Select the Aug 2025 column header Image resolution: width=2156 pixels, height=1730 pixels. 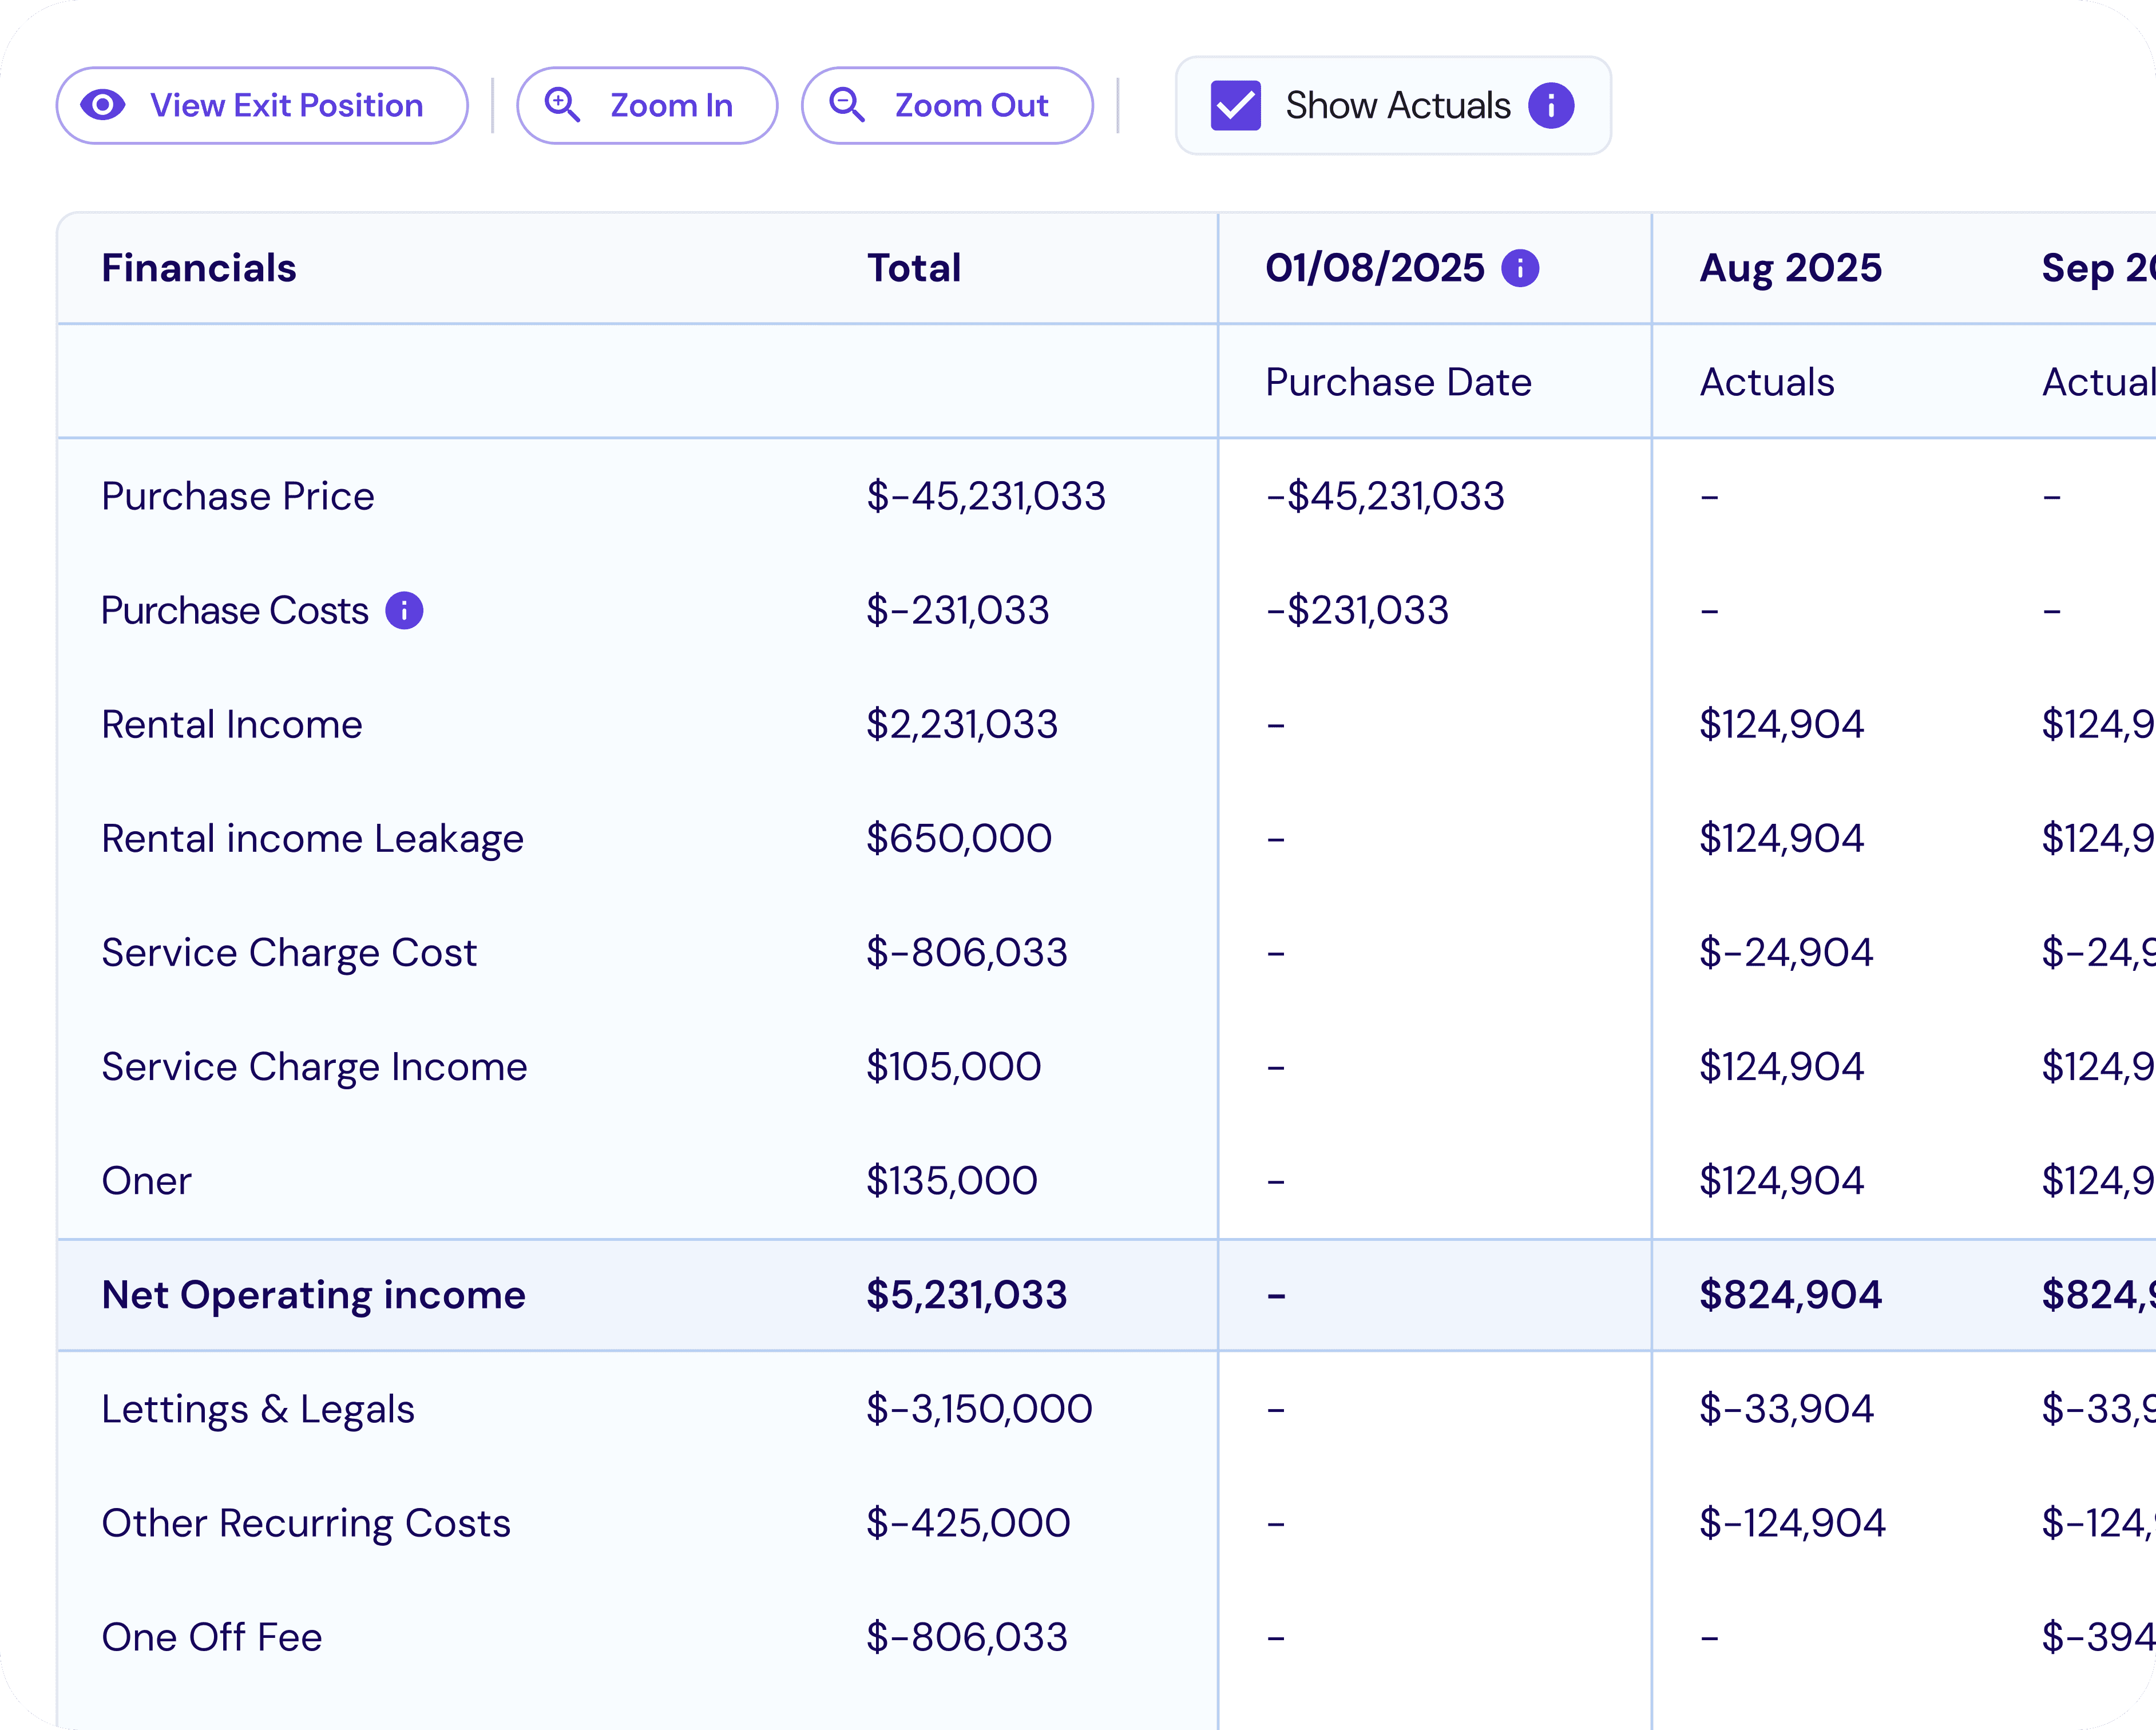pyautogui.click(x=1790, y=268)
